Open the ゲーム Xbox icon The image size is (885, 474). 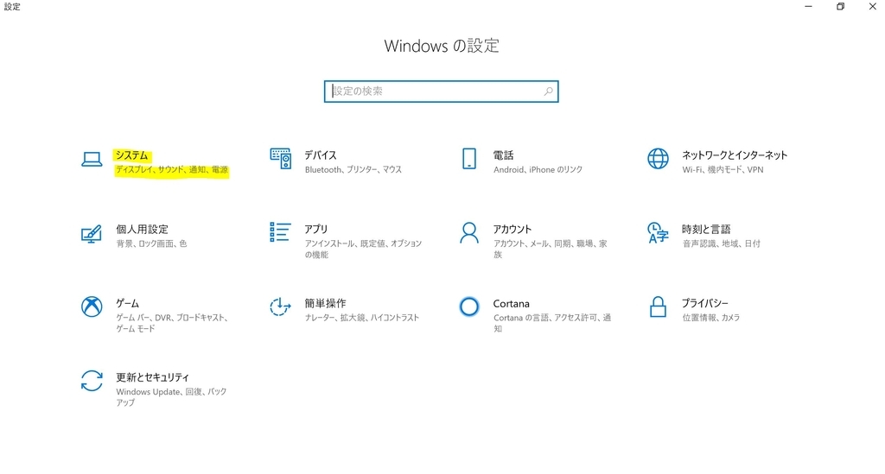[92, 307]
